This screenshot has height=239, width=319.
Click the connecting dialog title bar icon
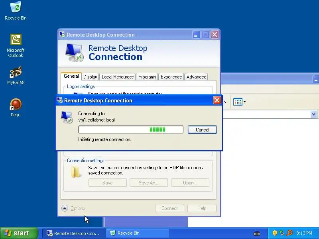click(x=59, y=100)
